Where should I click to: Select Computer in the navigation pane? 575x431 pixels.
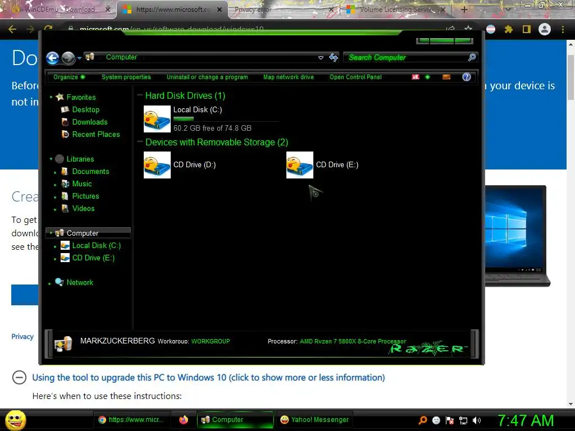(x=88, y=233)
